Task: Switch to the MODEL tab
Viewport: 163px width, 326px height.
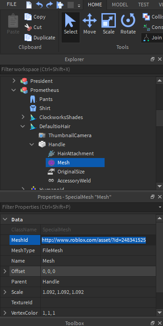Action: tap(120, 5)
